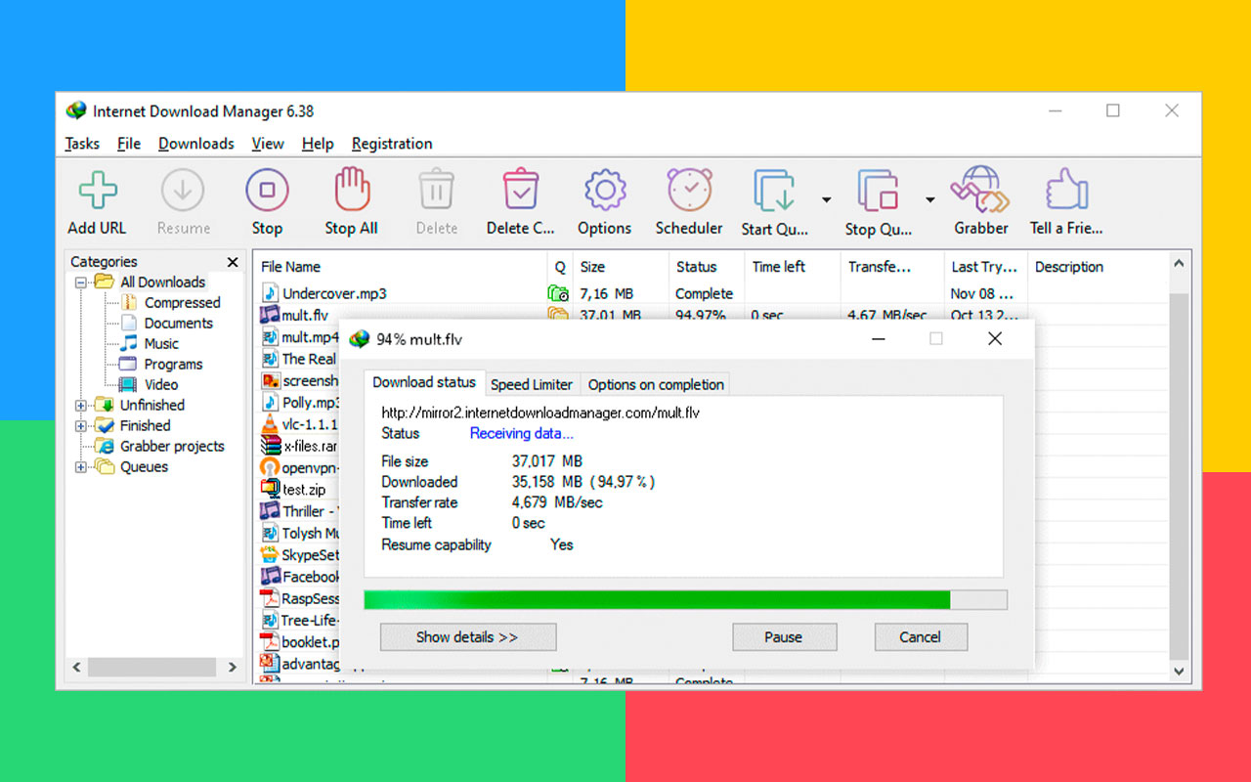This screenshot has height=782, width=1251.
Task: Select Grabber projects in tree
Action: coord(172,447)
